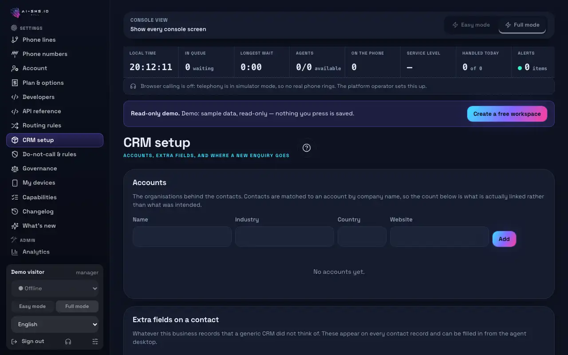Click the Handled Today '0 of 0' stat

[x=473, y=67]
